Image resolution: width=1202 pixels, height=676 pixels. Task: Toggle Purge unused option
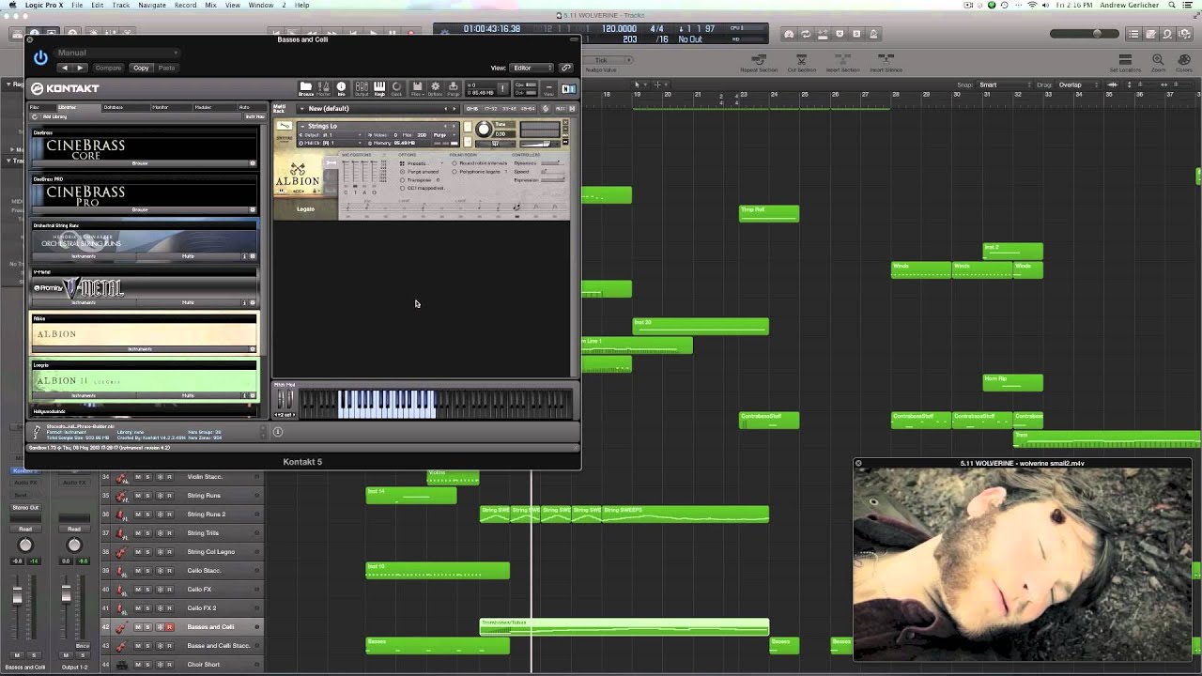420,172
